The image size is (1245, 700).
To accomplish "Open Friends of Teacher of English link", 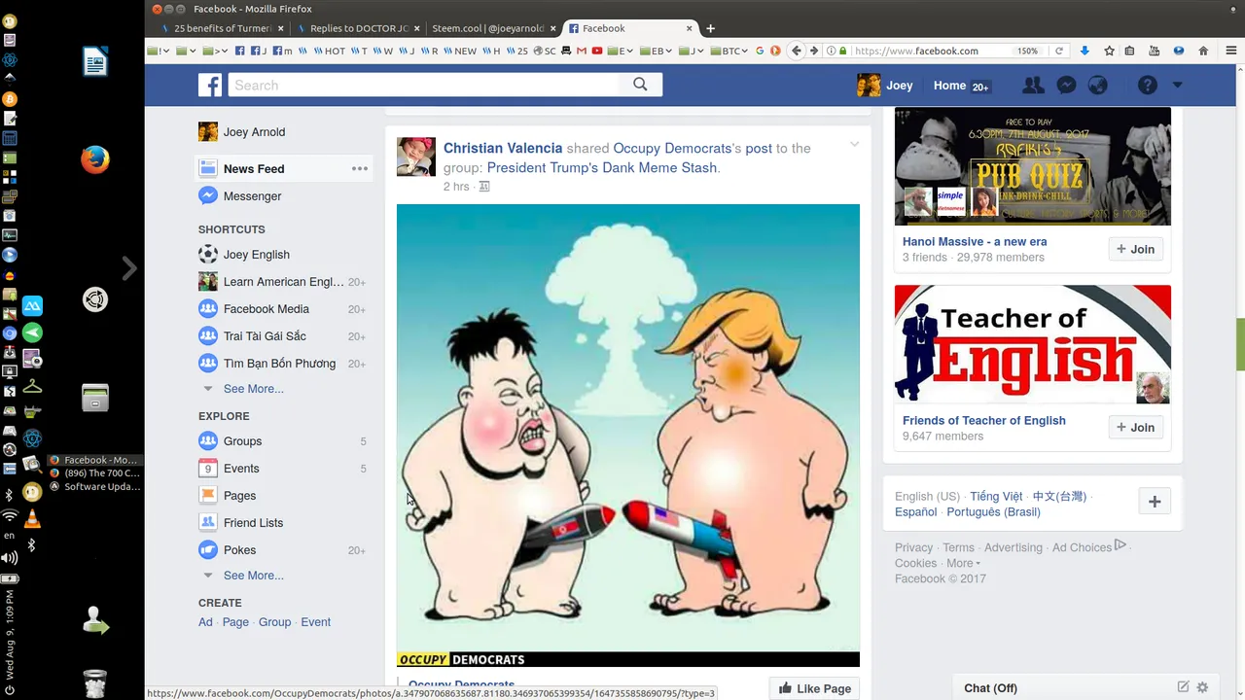I will coord(984,420).
